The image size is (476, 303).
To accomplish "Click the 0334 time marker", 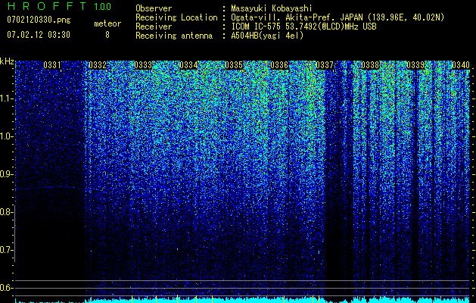I will pos(188,65).
